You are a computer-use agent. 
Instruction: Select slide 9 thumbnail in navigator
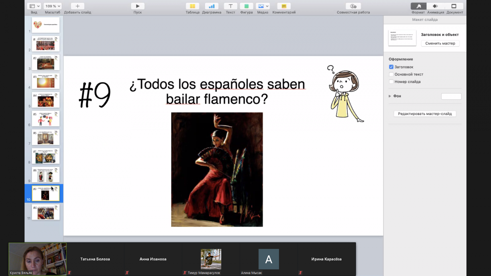click(x=46, y=175)
